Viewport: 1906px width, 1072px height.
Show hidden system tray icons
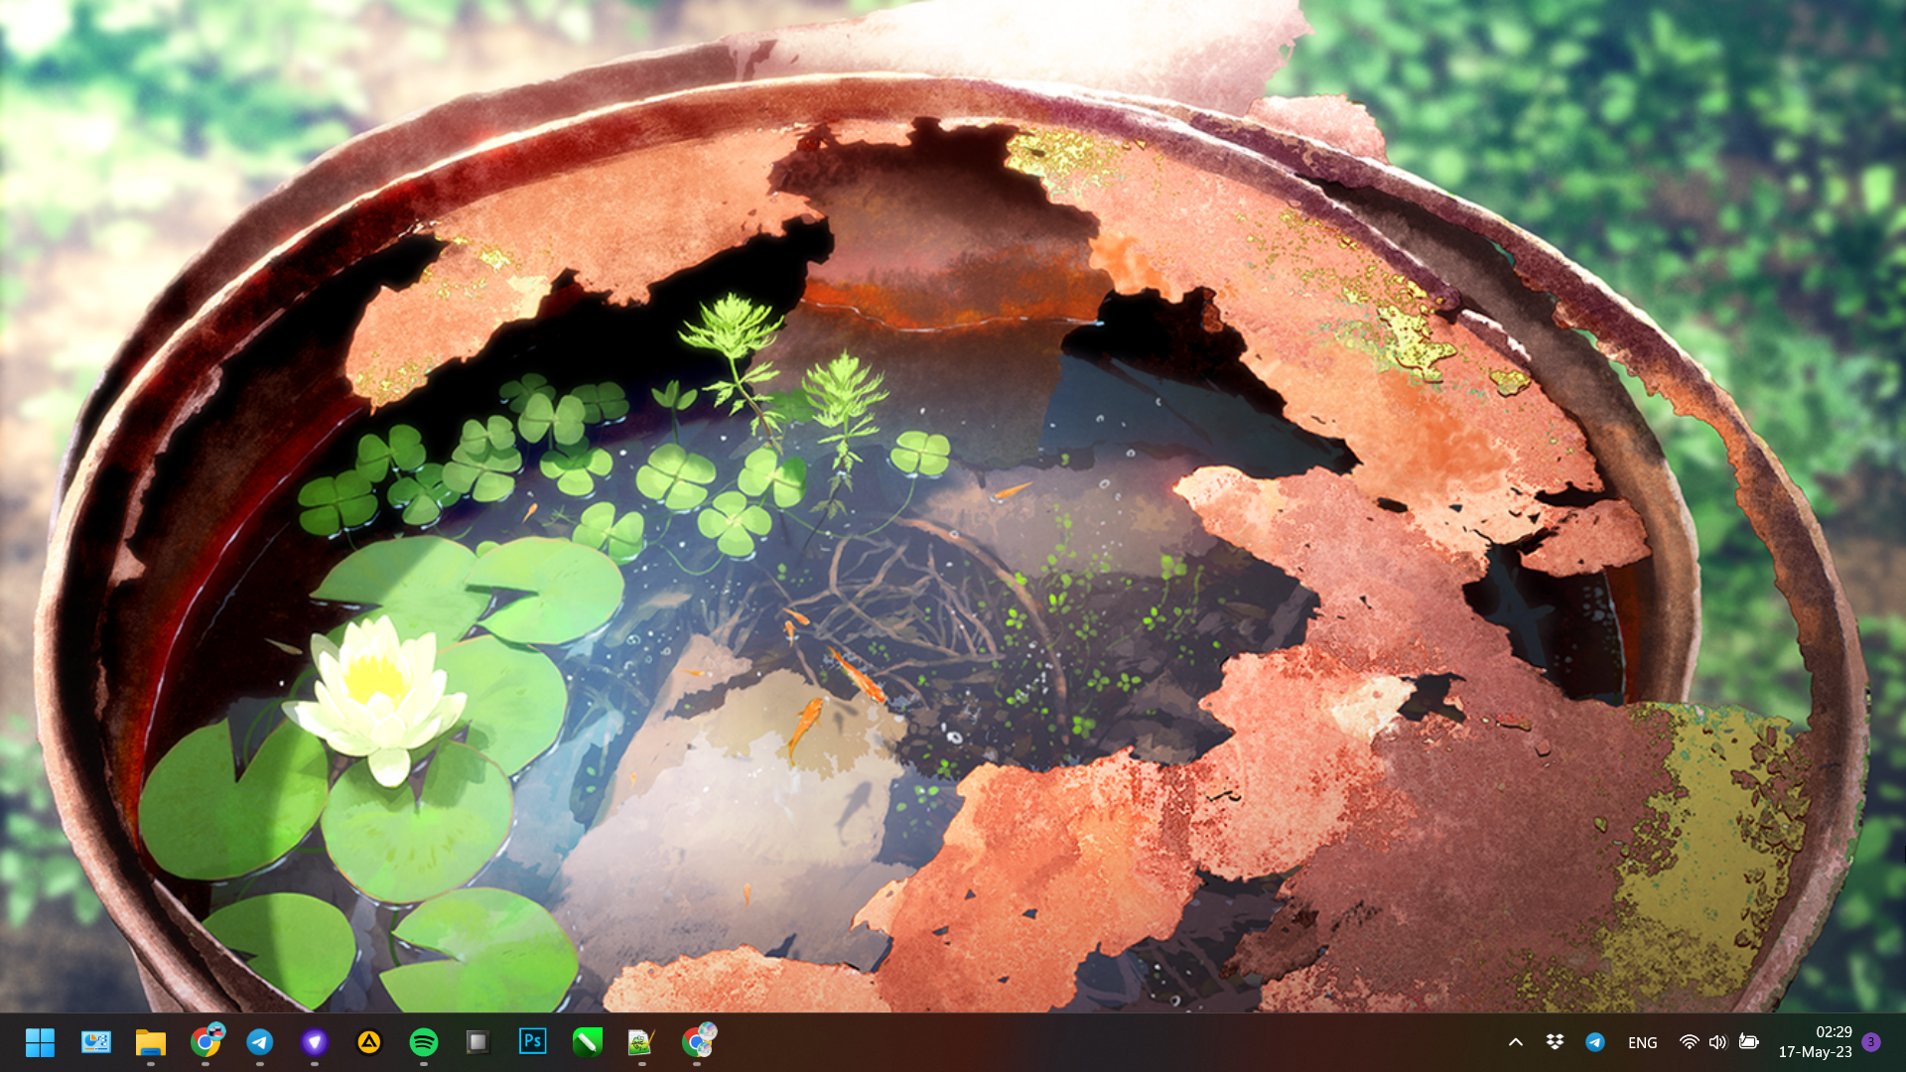coord(1516,1042)
